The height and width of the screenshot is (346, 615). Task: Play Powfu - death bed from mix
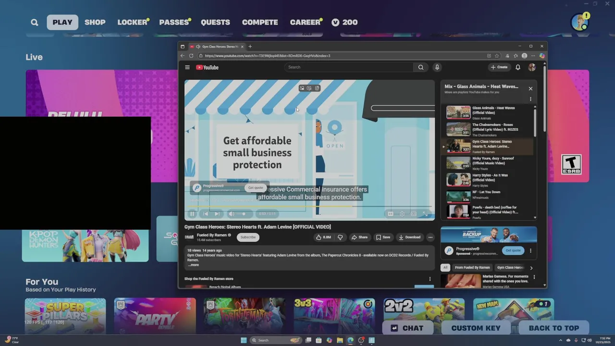point(487,212)
